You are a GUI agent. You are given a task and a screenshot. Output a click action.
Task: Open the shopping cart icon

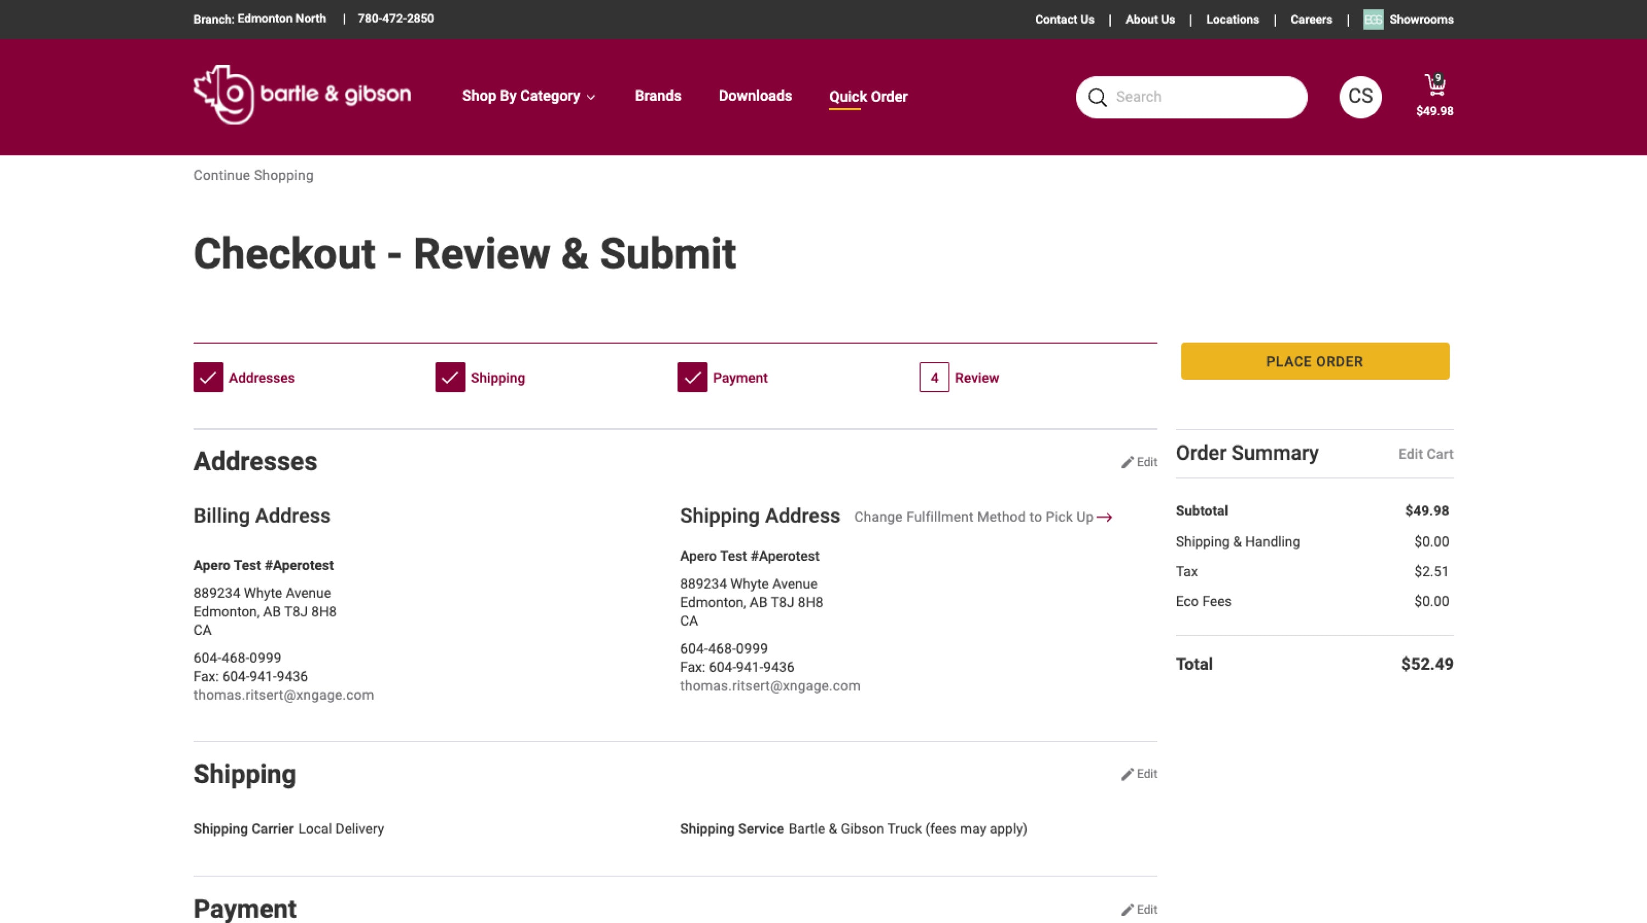pos(1435,86)
